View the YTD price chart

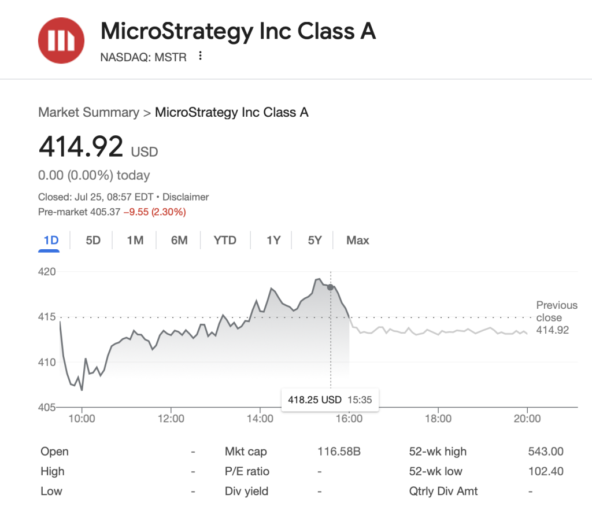pos(225,241)
